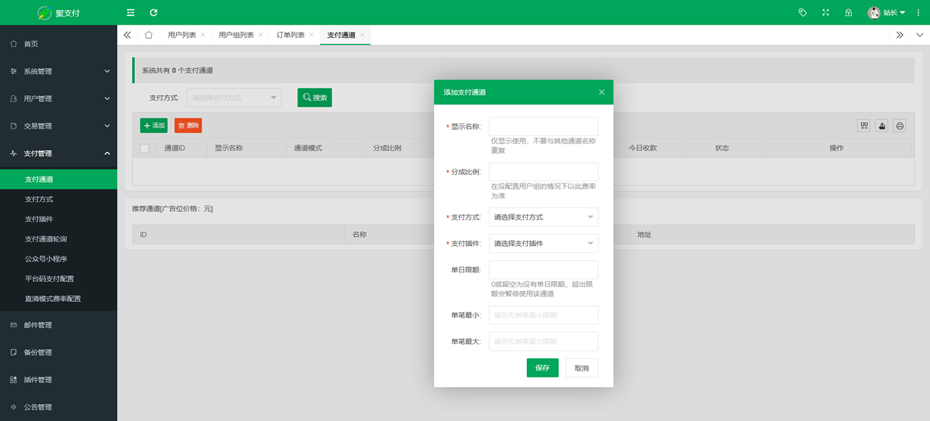Switch to the 订单列表 tab
Screen dimensions: 930x421
pos(291,35)
